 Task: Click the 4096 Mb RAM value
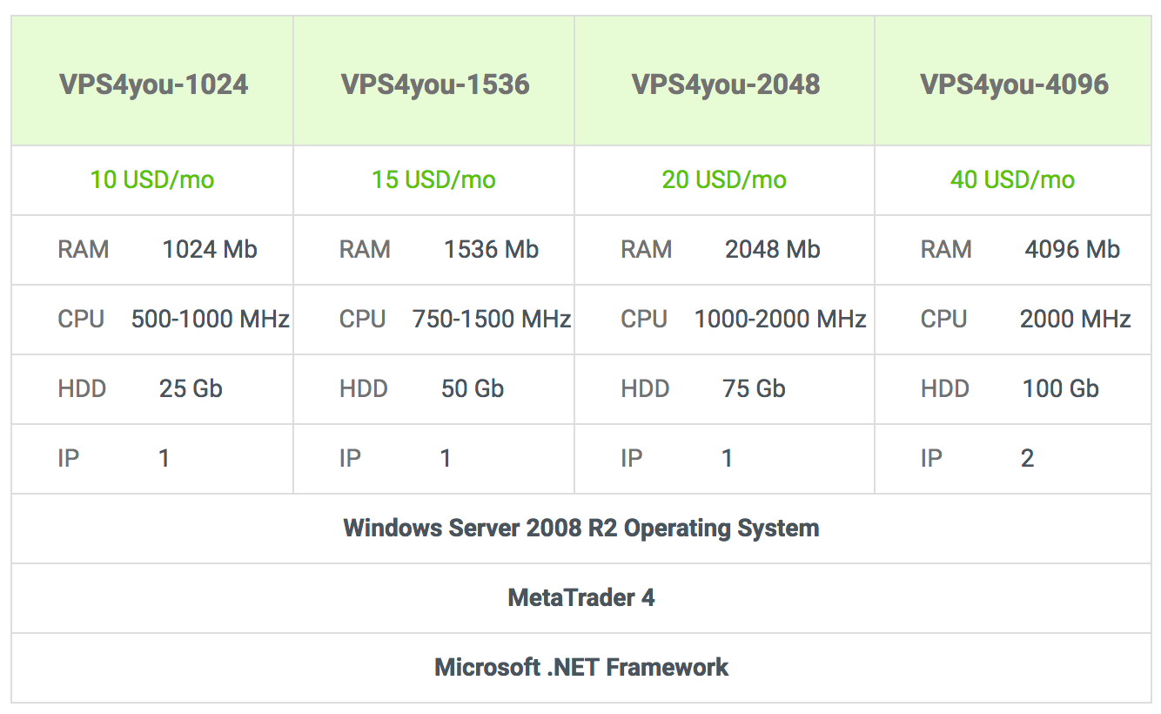[1071, 250]
